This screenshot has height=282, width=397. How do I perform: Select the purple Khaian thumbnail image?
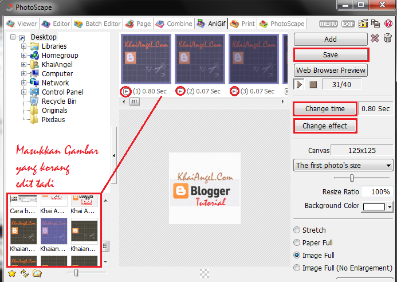click(54, 231)
